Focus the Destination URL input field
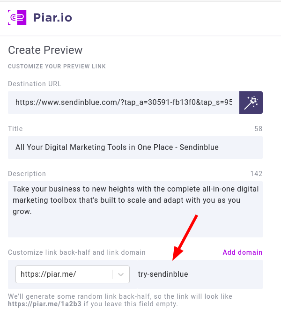This screenshot has height=317, width=281. [x=124, y=103]
